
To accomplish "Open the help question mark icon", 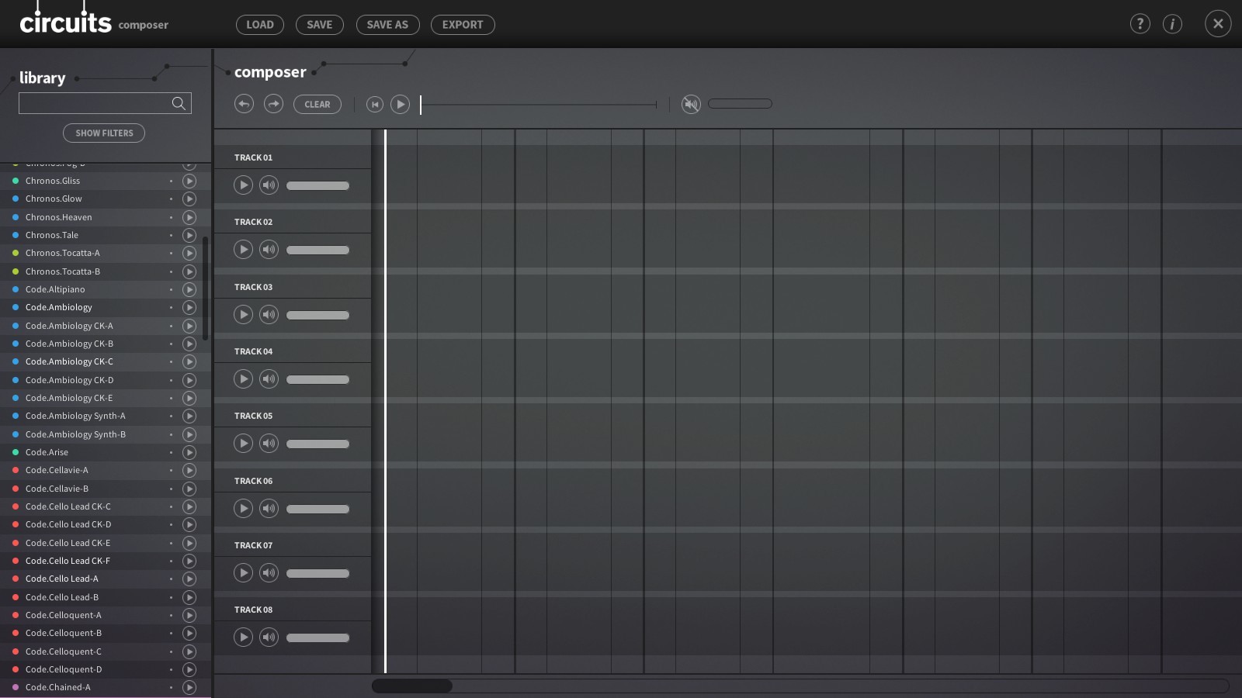I will [x=1140, y=24].
